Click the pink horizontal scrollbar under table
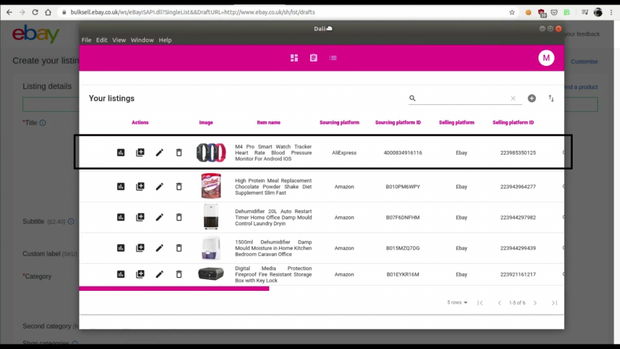The width and height of the screenshot is (620, 349). tap(174, 288)
